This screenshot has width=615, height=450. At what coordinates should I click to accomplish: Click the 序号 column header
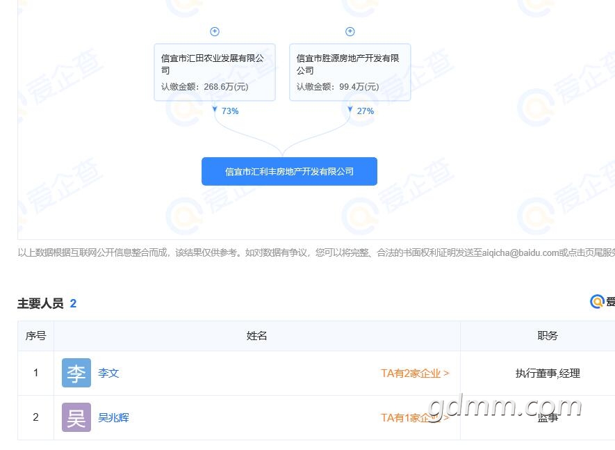[x=35, y=336]
